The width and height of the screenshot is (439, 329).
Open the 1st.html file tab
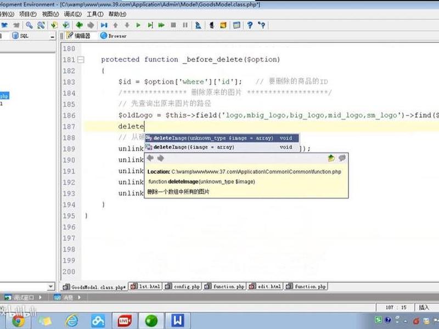click(x=145, y=286)
